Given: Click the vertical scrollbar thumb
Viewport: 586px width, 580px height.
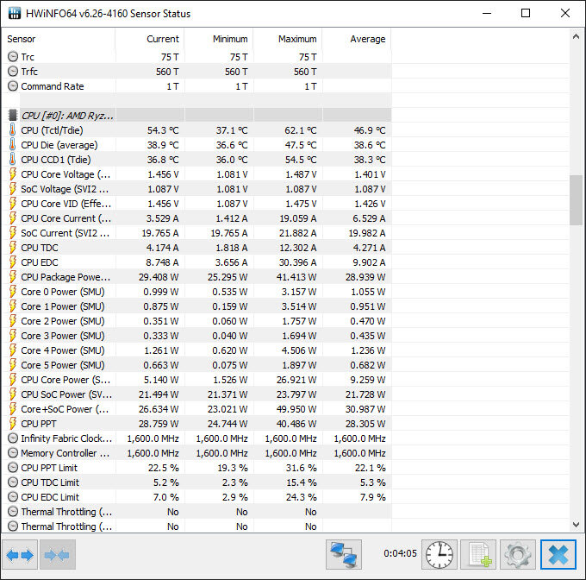Looking at the screenshot, I should [x=576, y=200].
